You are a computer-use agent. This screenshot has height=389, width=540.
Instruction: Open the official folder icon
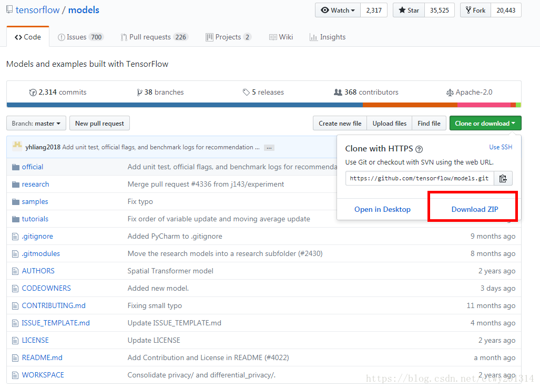tap(15, 167)
